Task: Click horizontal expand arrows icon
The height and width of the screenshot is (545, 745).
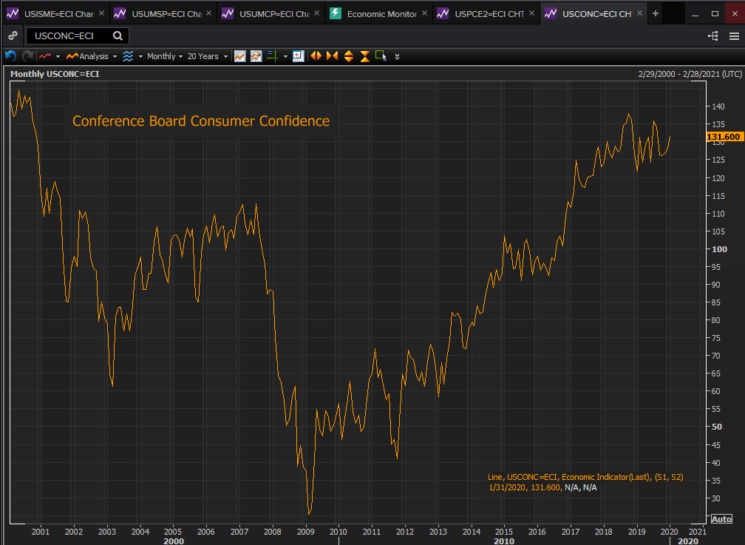Action: tap(316, 56)
